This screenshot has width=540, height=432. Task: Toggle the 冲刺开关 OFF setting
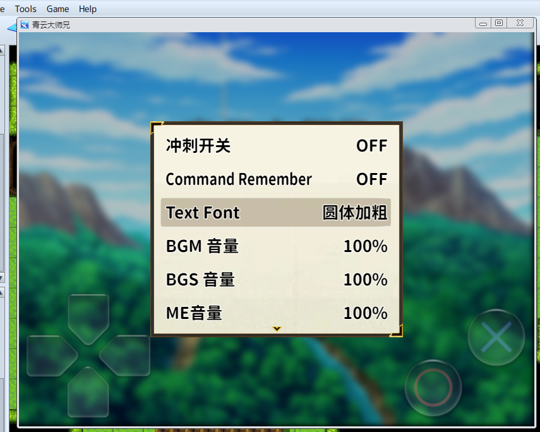[371, 146]
